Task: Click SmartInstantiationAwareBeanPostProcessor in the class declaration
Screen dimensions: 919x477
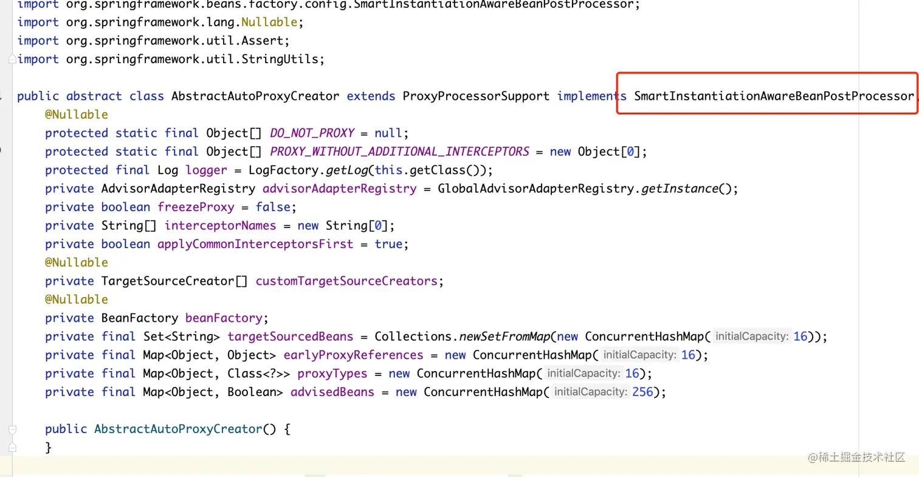Action: tap(774, 96)
